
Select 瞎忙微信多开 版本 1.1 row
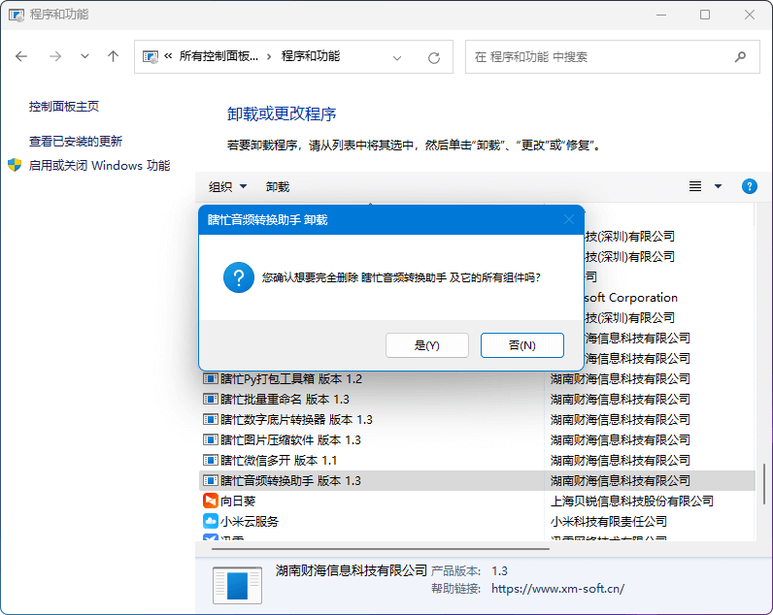[x=476, y=461]
